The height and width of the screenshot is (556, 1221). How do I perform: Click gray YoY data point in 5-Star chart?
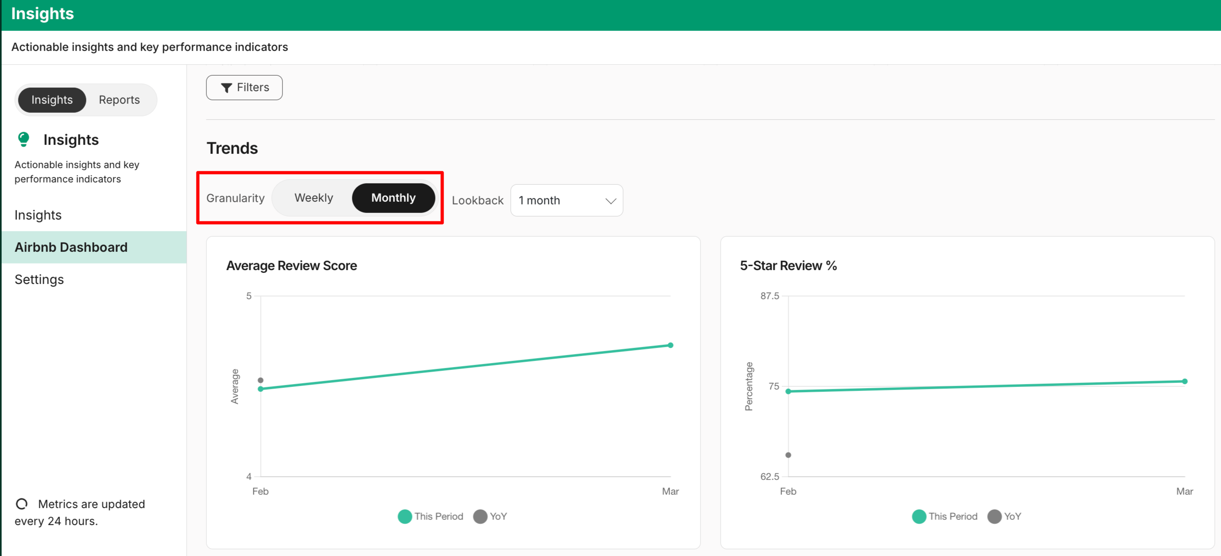788,454
